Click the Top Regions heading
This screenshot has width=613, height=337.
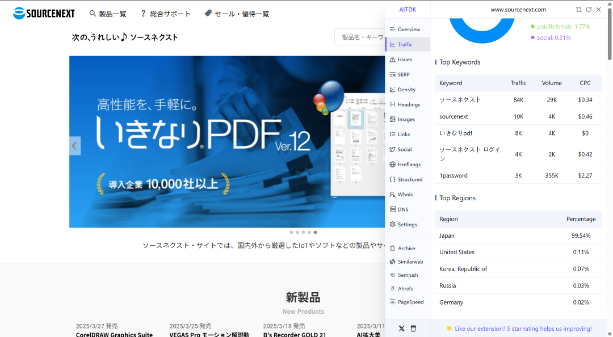[x=457, y=198]
